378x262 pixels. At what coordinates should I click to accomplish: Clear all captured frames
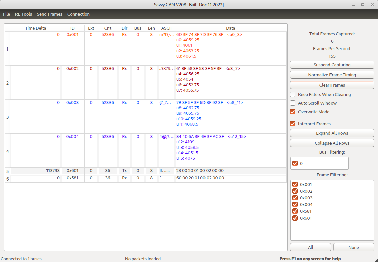pyautogui.click(x=332, y=85)
